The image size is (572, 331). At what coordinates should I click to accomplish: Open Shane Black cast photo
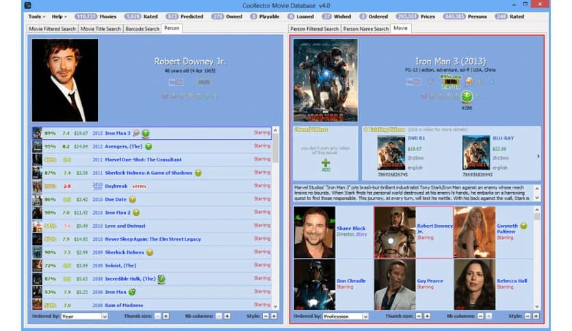tap(315, 233)
